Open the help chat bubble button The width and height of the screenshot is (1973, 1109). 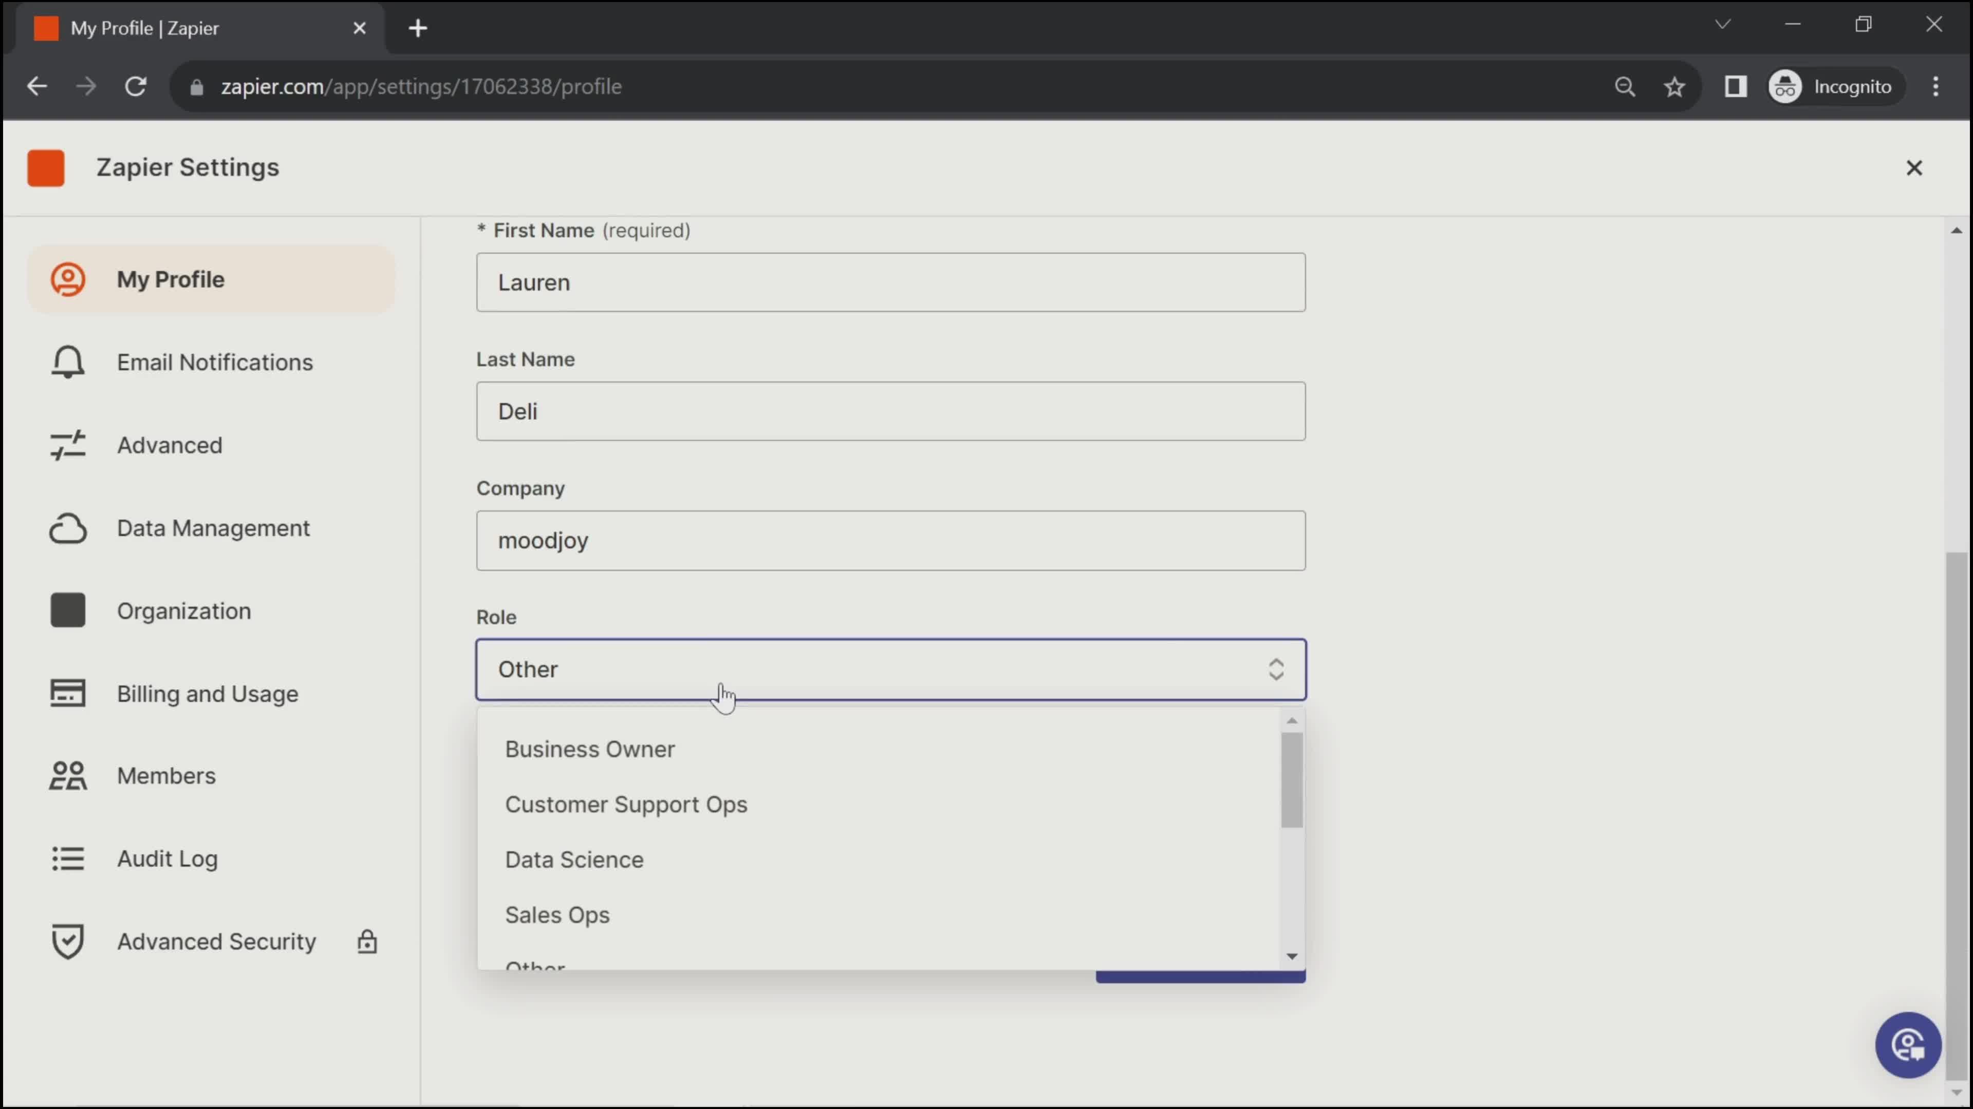[x=1908, y=1045]
